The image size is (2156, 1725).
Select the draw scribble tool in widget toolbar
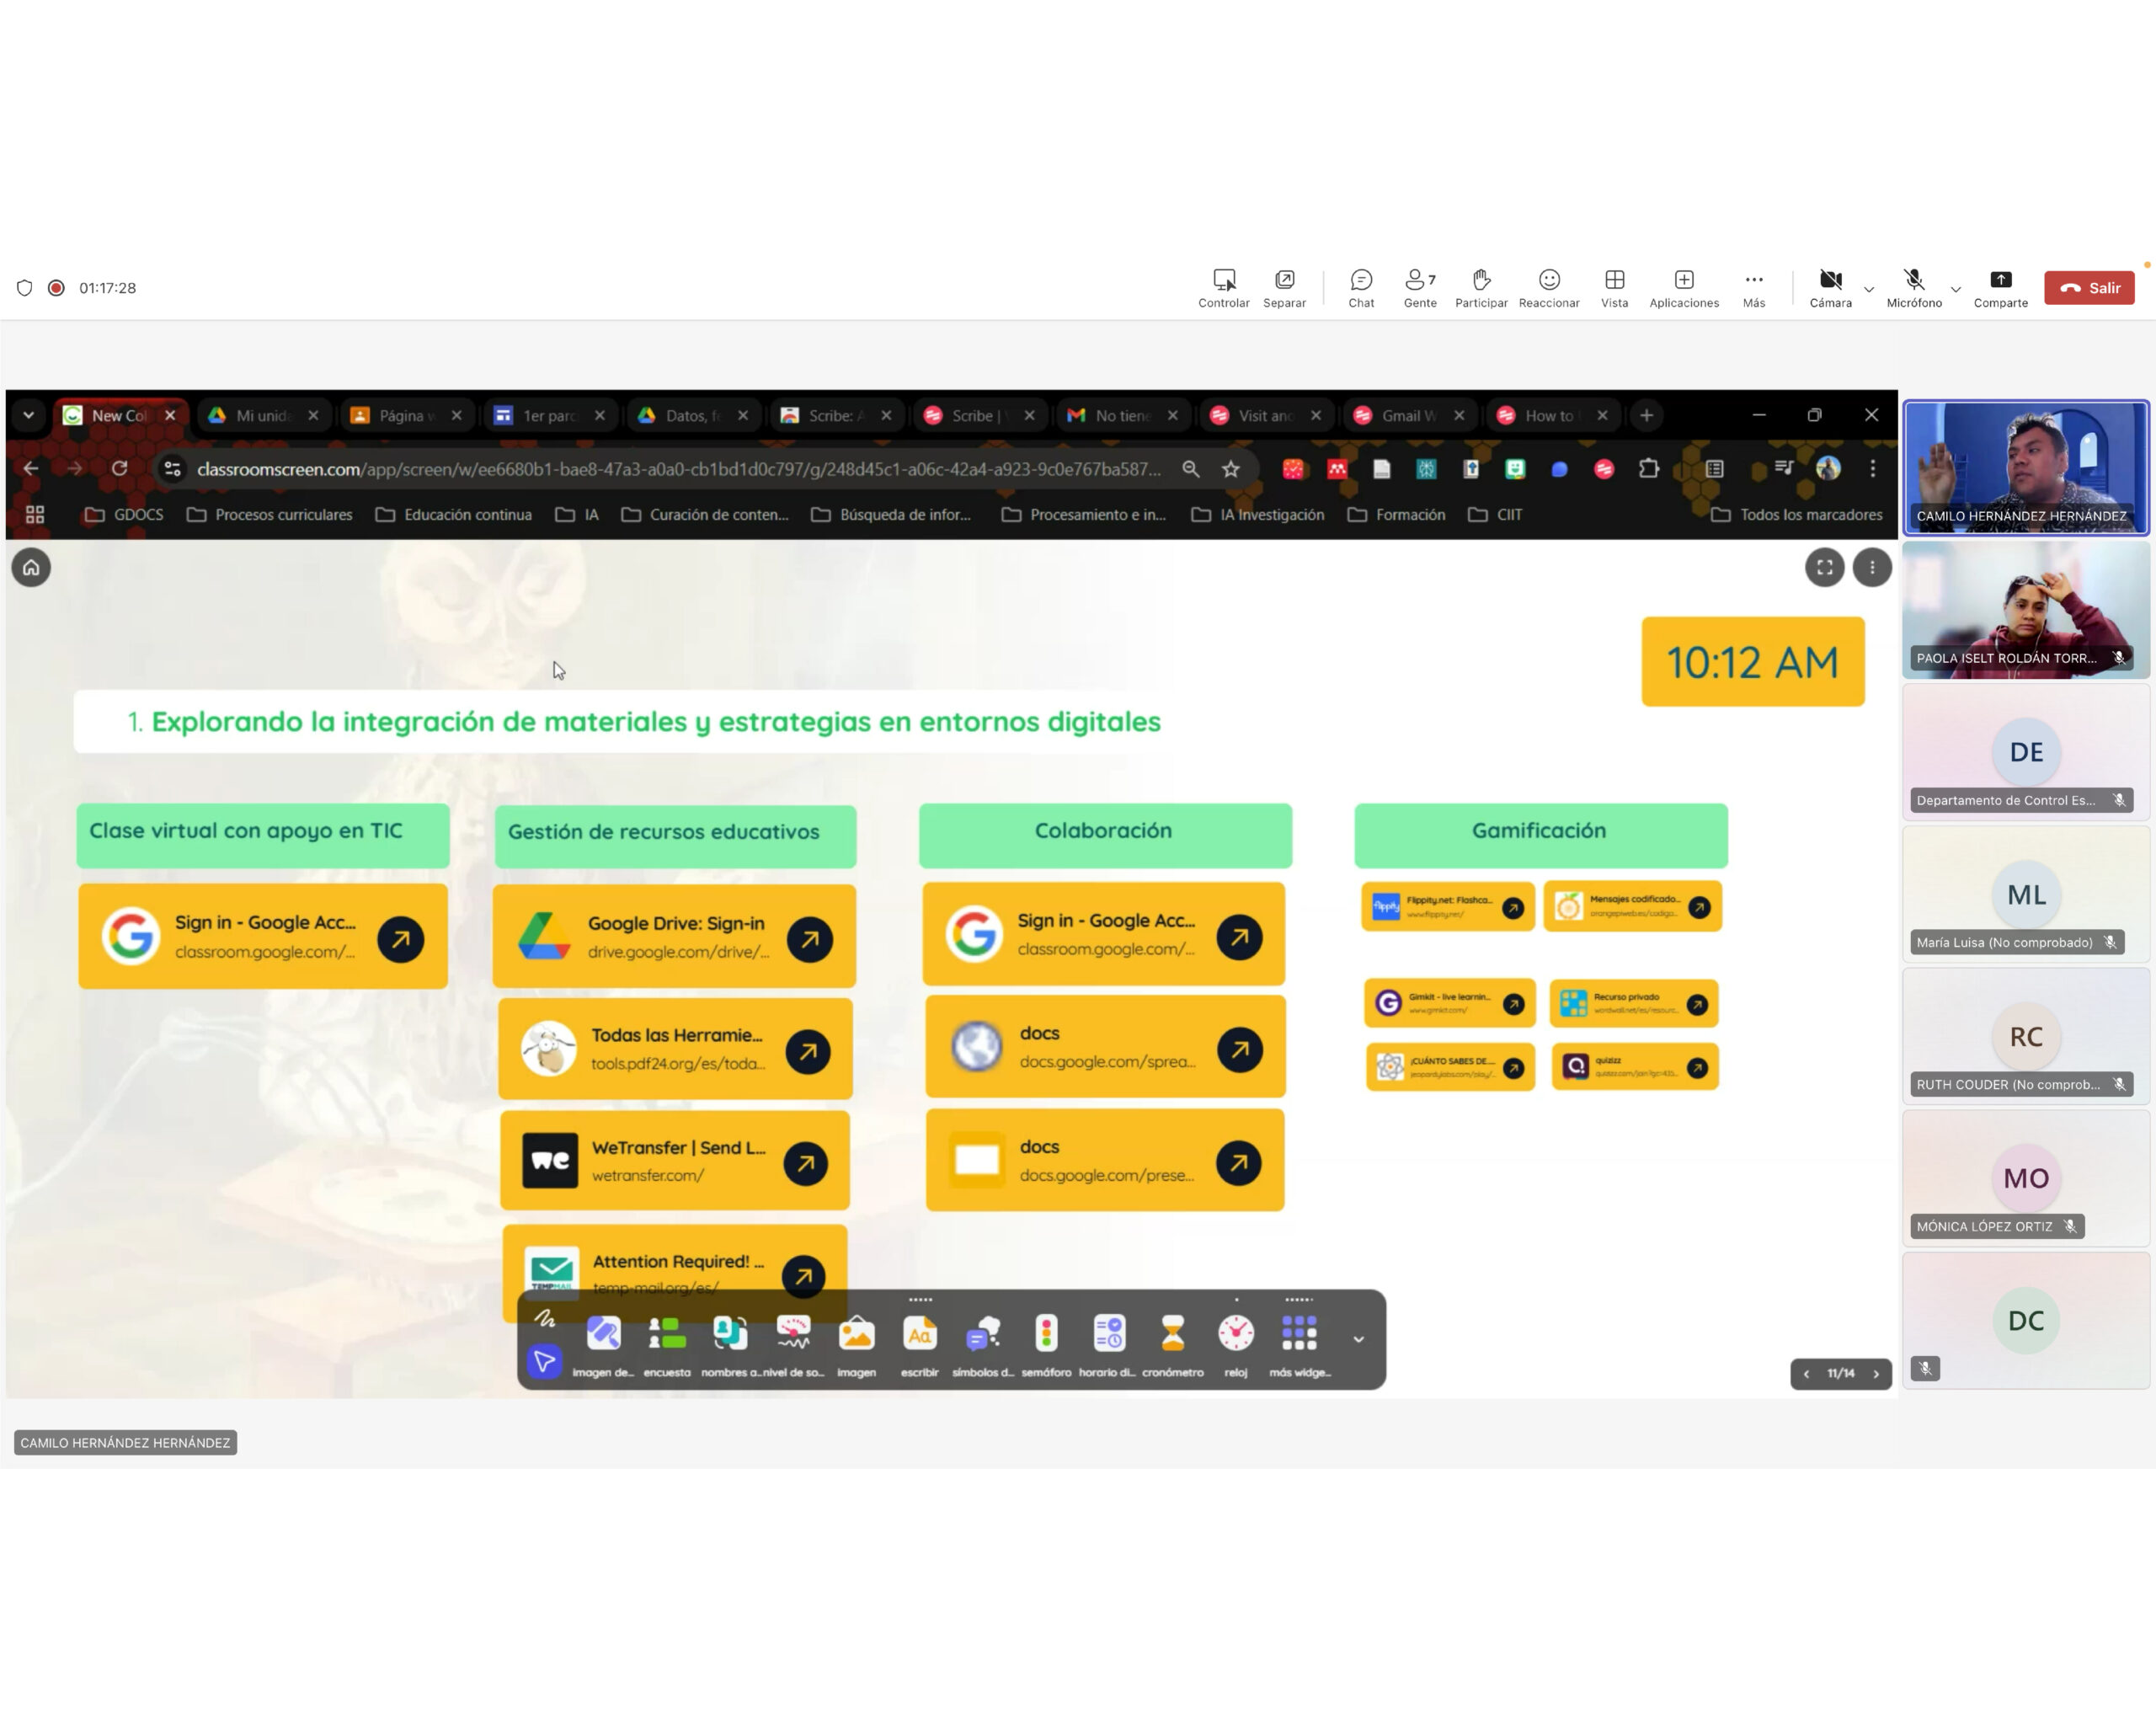[x=544, y=1318]
